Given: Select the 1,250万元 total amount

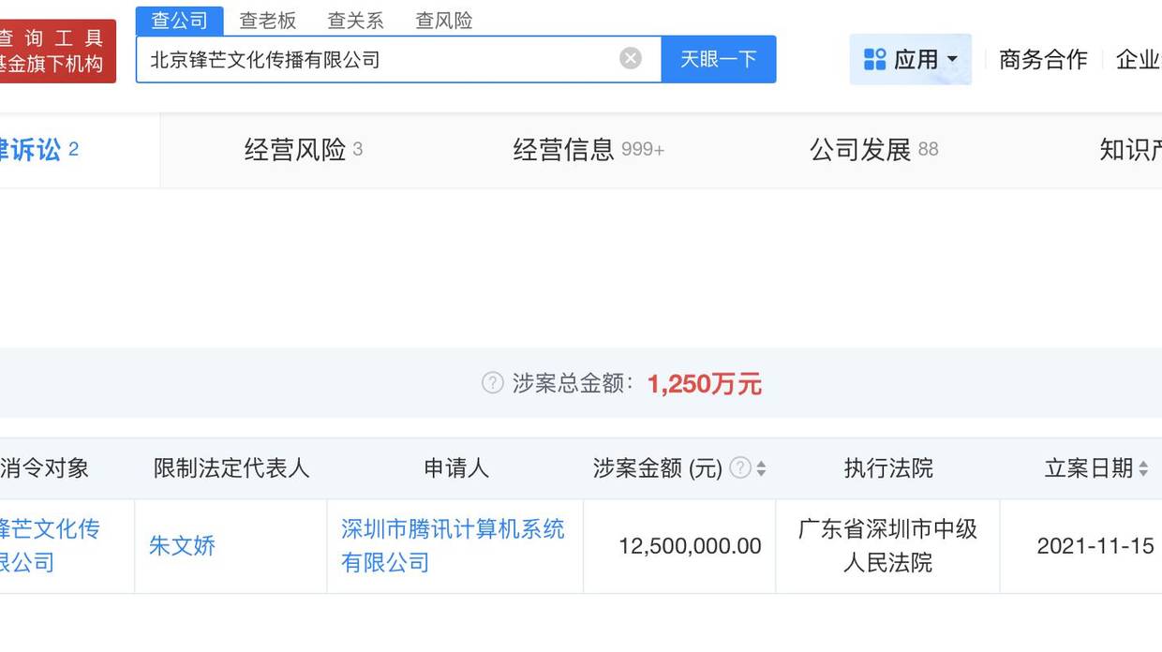Looking at the screenshot, I should pyautogui.click(x=705, y=384).
